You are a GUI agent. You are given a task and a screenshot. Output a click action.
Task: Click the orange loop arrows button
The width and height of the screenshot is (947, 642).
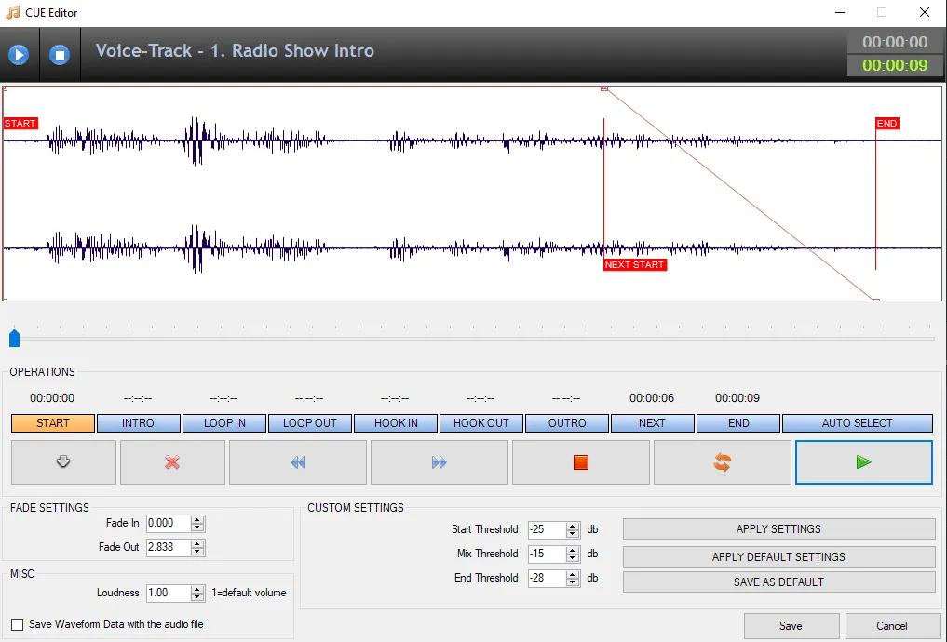pos(723,462)
